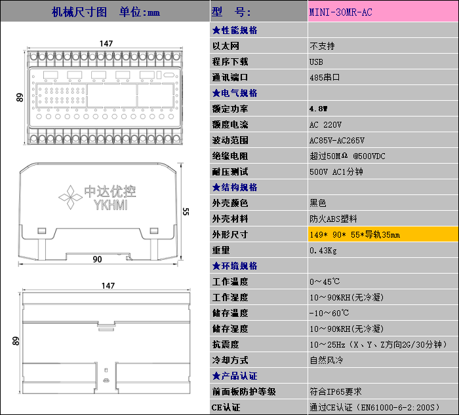
Task: Click the 重量 label
Action: click(x=221, y=250)
